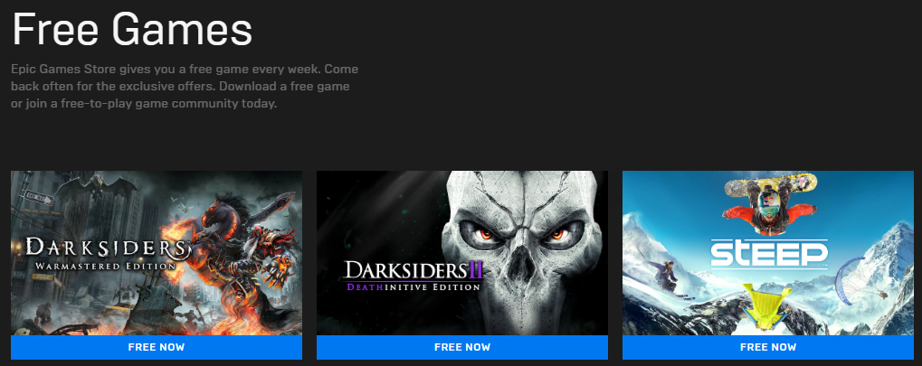
Task: Click the One Way street sign in Darksiders art
Action: [x=41, y=199]
